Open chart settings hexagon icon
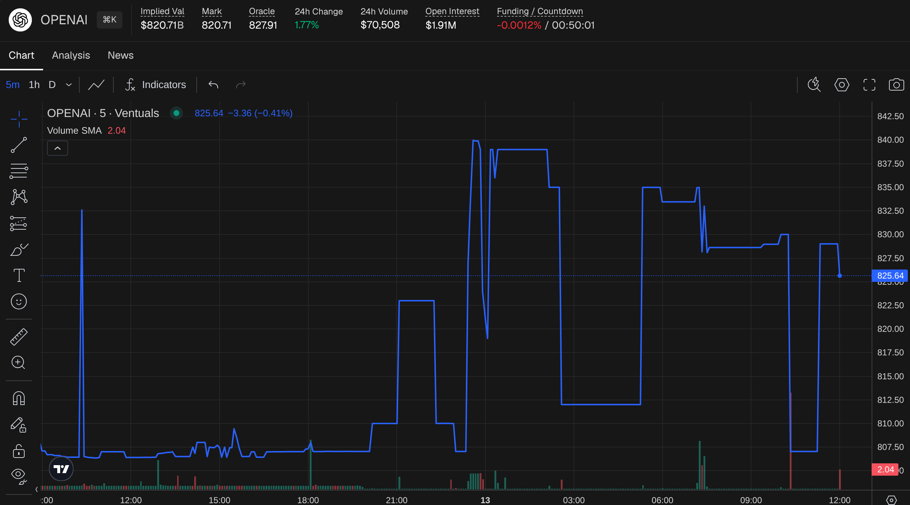This screenshot has height=505, width=910. [x=842, y=85]
